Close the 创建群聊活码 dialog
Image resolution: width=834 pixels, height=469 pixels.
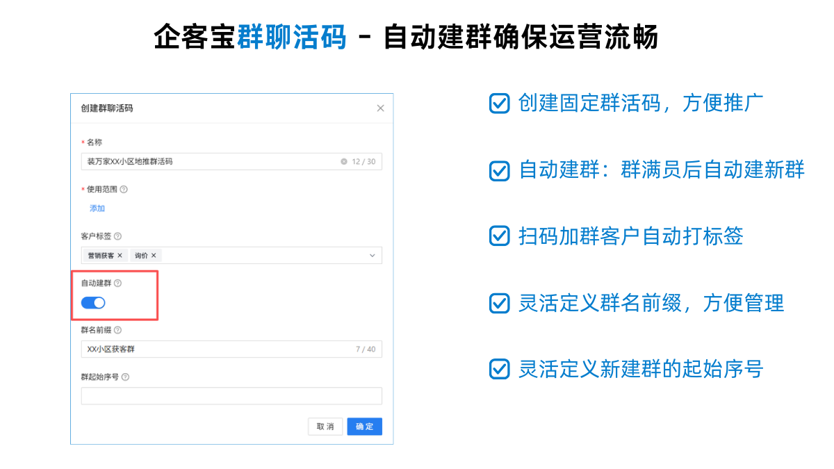coord(380,108)
